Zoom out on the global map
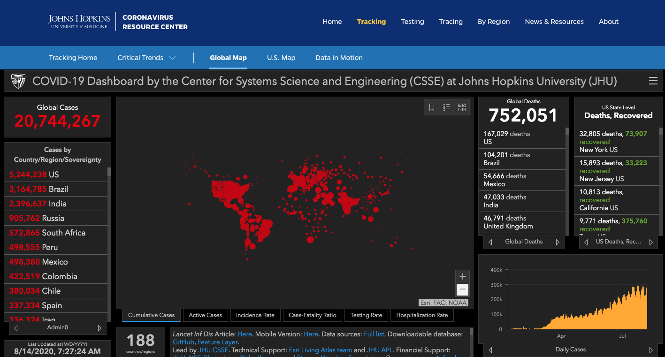The height and width of the screenshot is (357, 665). pos(462,289)
